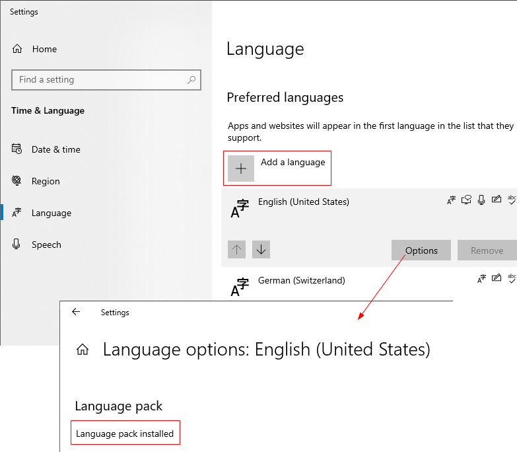Click the display language icon for German (Switzerland)
Image resolution: width=517 pixels, height=452 pixels.
click(482, 279)
